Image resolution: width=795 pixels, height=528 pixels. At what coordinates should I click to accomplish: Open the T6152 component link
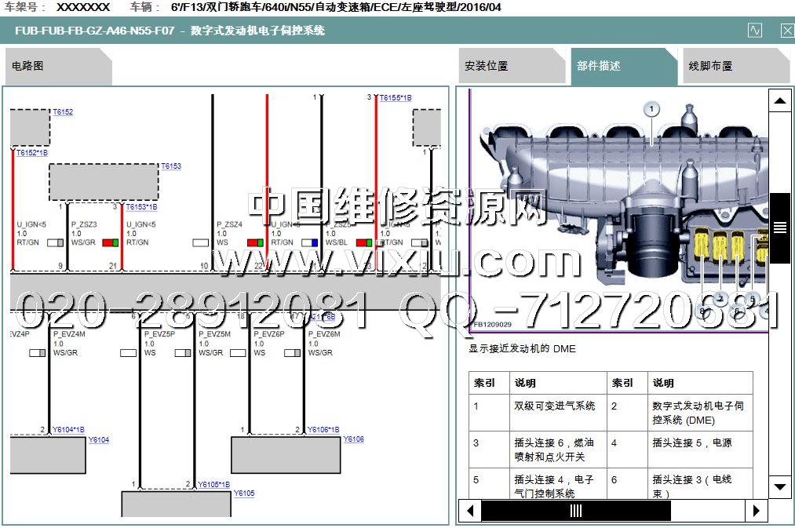coord(63,113)
